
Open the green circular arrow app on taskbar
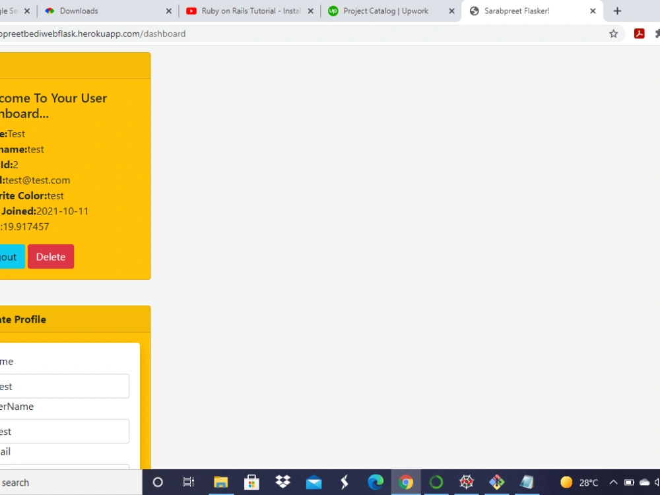pos(436,482)
